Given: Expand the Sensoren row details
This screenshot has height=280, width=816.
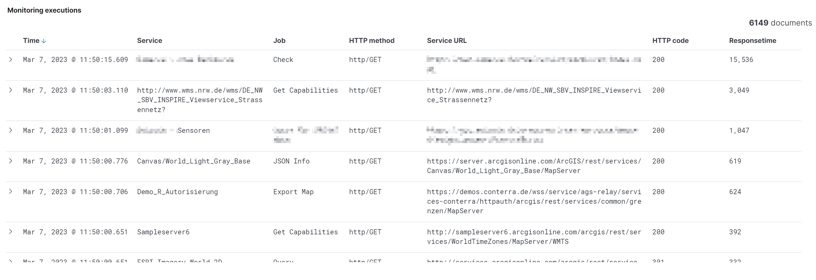Looking at the screenshot, I should [11, 130].
